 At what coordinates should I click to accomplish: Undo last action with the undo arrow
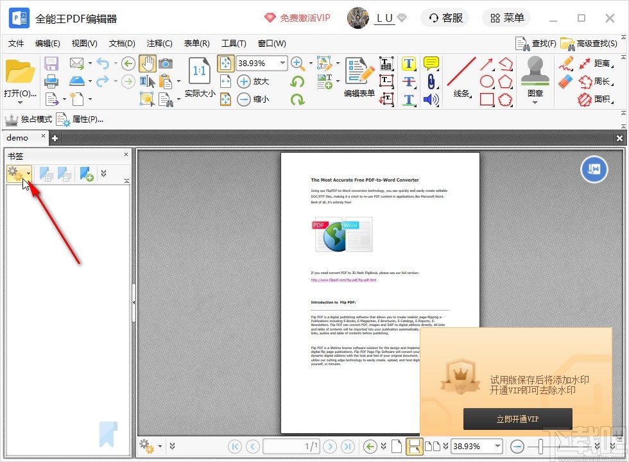[x=103, y=64]
